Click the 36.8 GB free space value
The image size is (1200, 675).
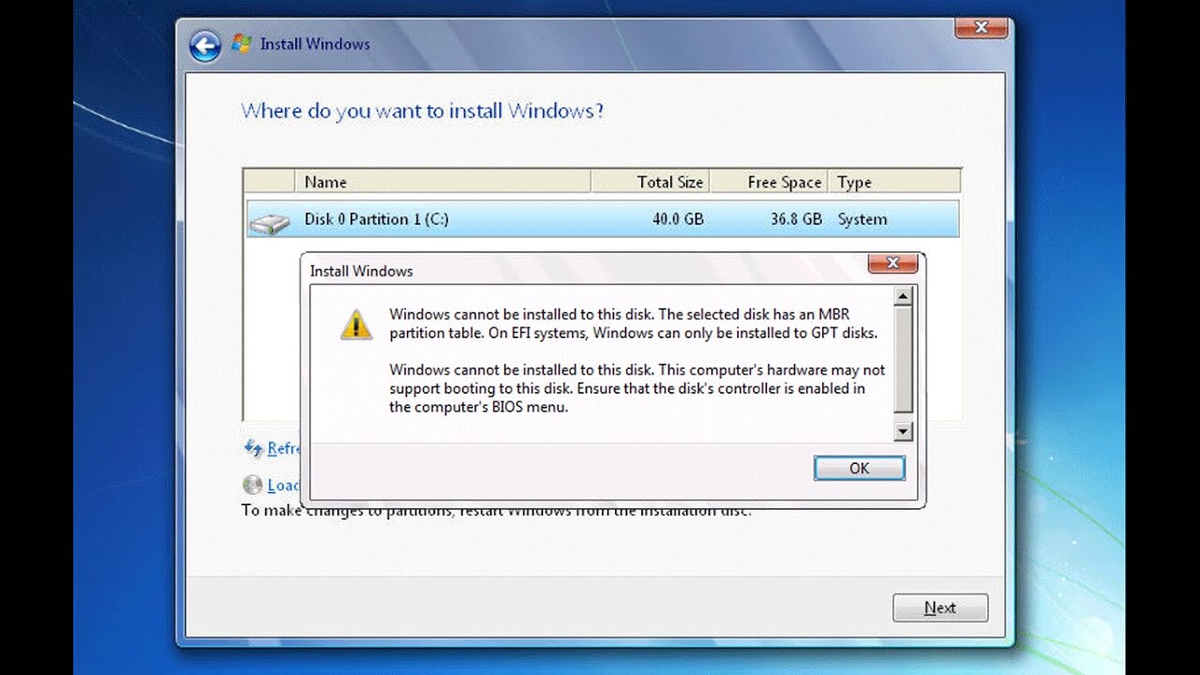pos(796,219)
